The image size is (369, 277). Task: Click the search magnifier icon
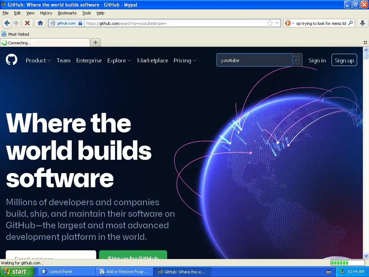[x=350, y=23]
